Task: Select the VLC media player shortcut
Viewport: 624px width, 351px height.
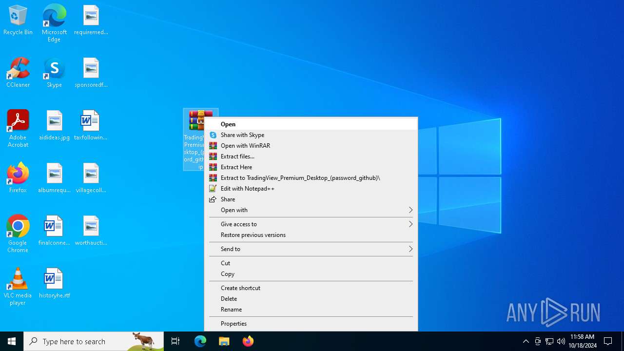Action: pyautogui.click(x=18, y=287)
